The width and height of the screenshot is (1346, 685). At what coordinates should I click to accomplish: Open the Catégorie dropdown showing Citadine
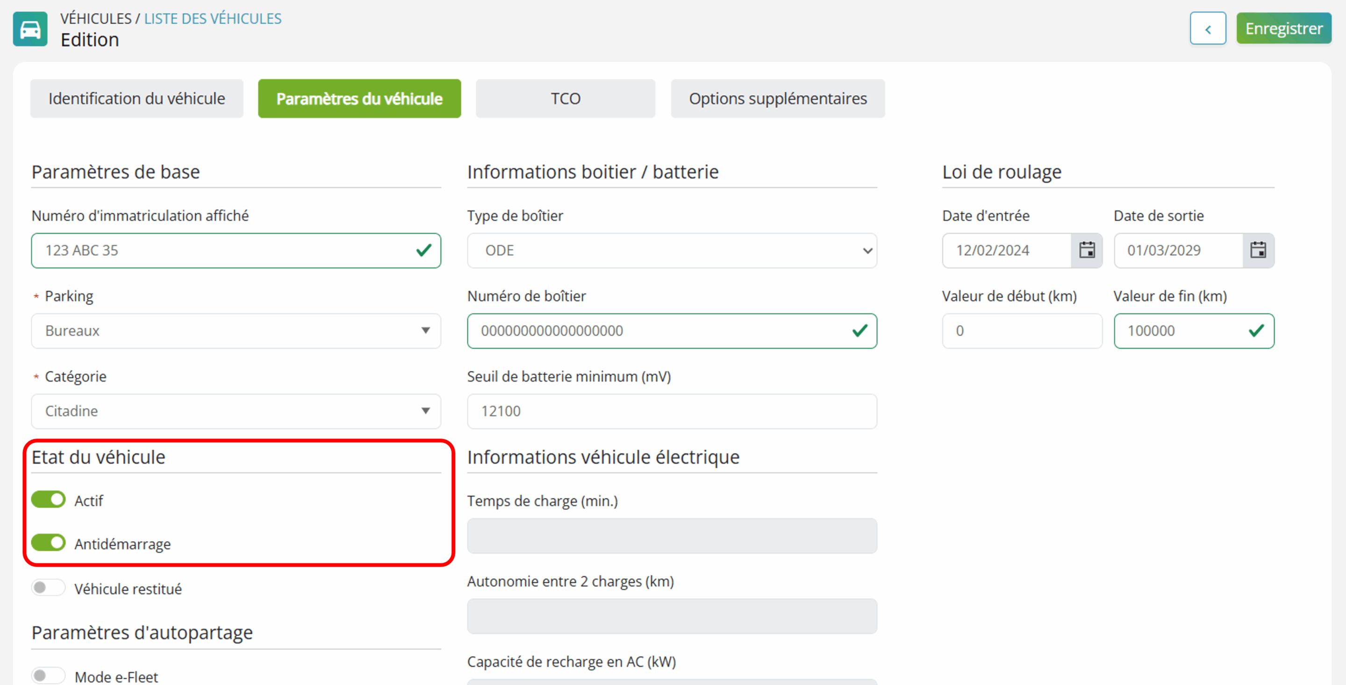(236, 411)
